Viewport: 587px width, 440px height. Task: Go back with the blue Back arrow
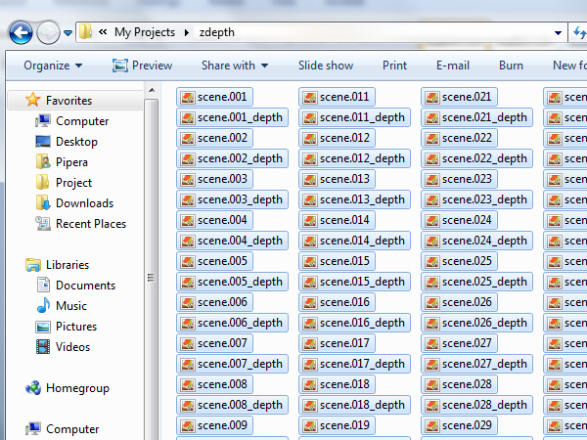pos(21,32)
